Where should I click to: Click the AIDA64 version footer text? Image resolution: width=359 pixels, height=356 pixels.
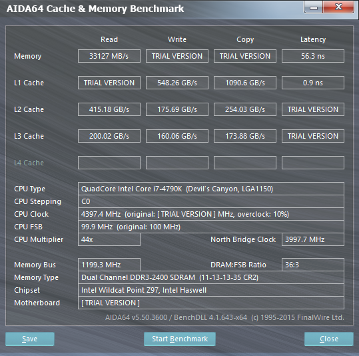coord(224,317)
